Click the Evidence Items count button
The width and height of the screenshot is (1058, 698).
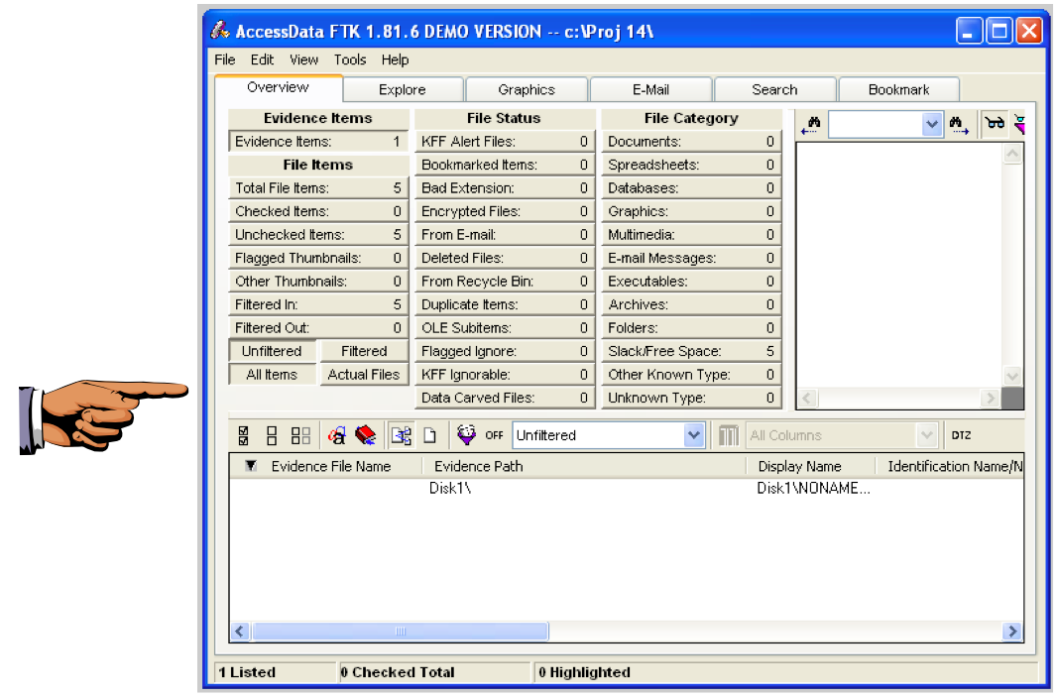(x=318, y=142)
